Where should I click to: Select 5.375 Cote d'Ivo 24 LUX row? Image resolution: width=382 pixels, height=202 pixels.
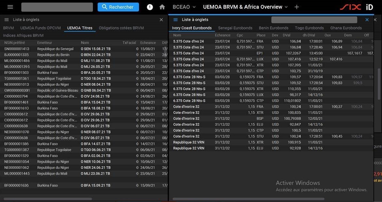click(x=272, y=59)
